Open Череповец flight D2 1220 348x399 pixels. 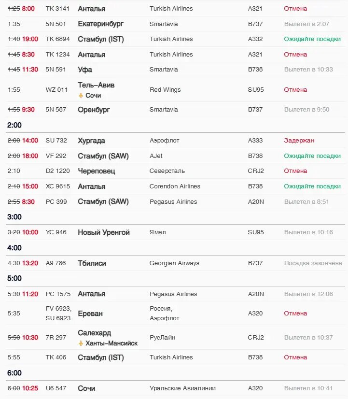click(x=175, y=171)
